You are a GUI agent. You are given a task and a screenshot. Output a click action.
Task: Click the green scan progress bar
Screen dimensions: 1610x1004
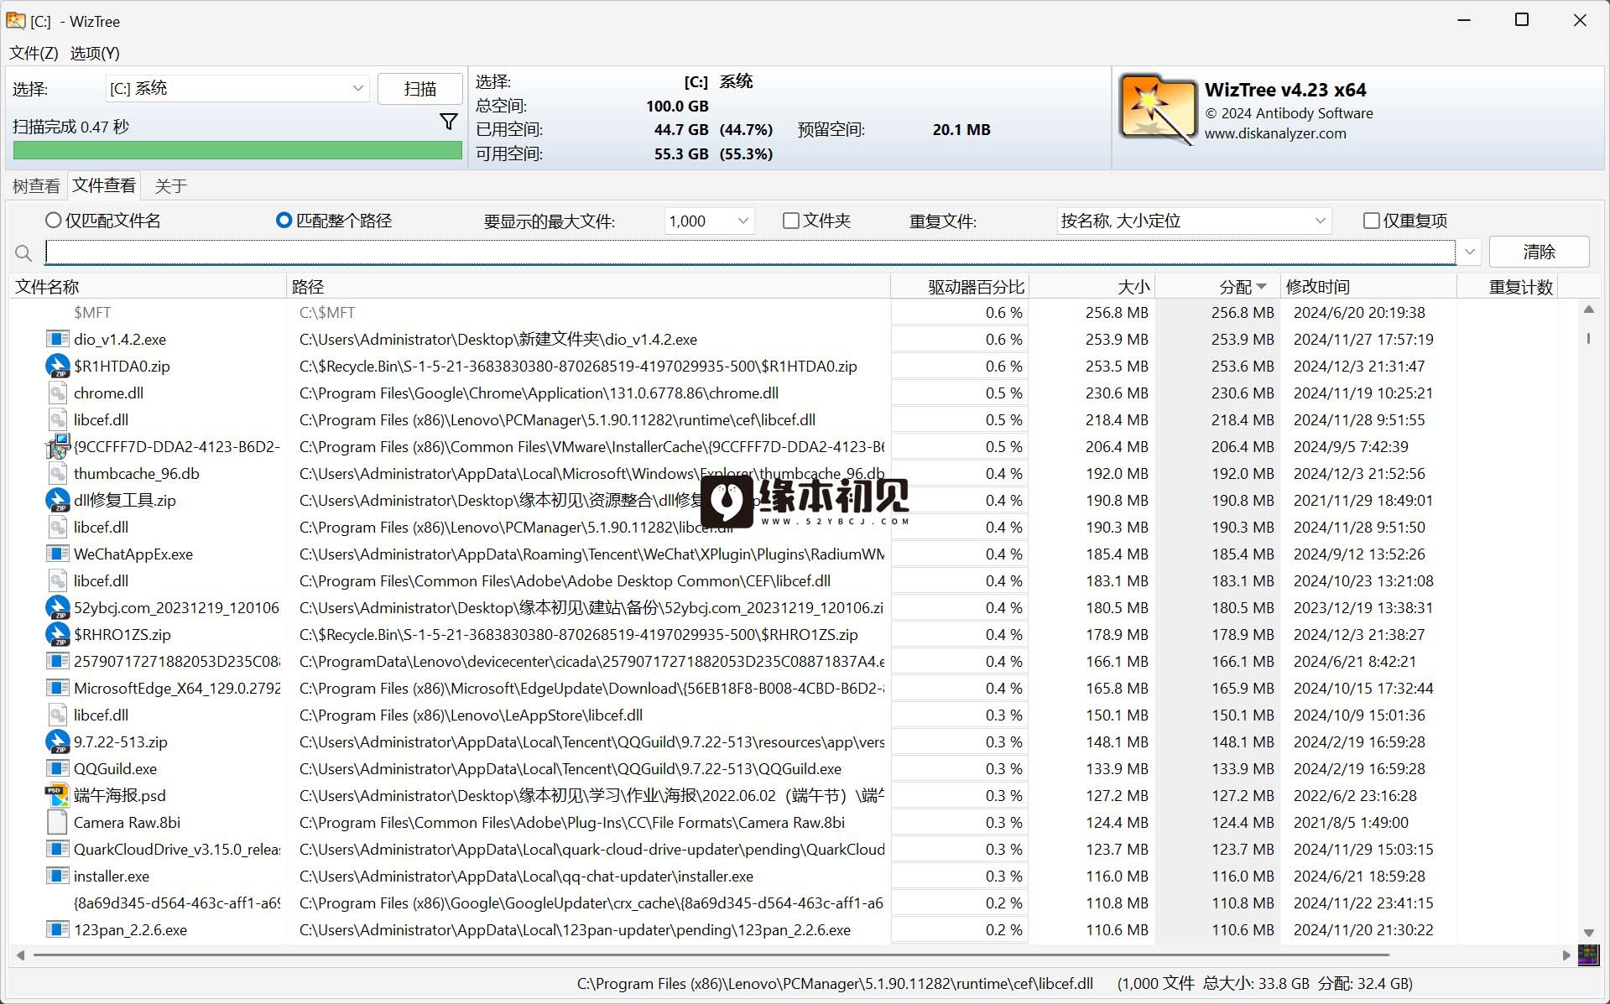[237, 150]
